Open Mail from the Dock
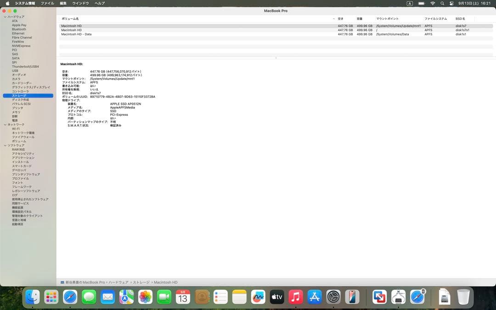The height and width of the screenshot is (310, 496). click(107, 298)
